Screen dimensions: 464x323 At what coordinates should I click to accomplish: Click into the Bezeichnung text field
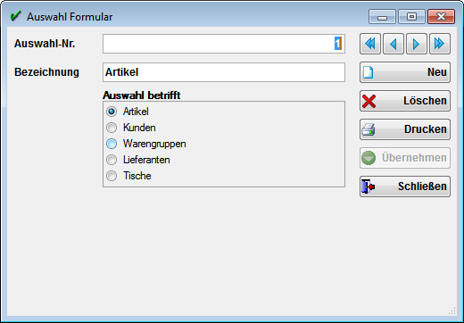224,72
